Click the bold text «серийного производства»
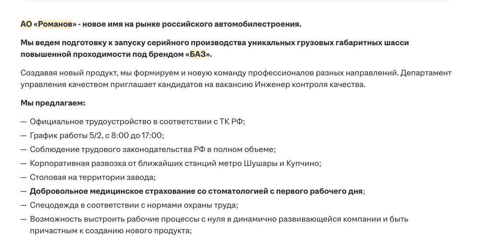Screen dimensions: 502x236 tap(202, 43)
